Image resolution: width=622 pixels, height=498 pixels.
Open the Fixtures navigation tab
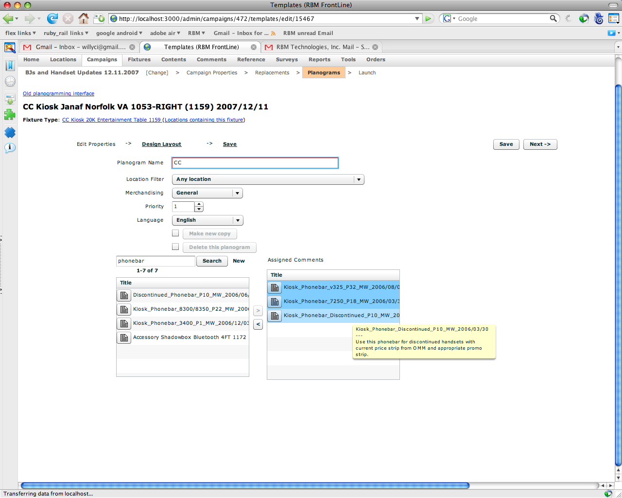click(x=139, y=60)
